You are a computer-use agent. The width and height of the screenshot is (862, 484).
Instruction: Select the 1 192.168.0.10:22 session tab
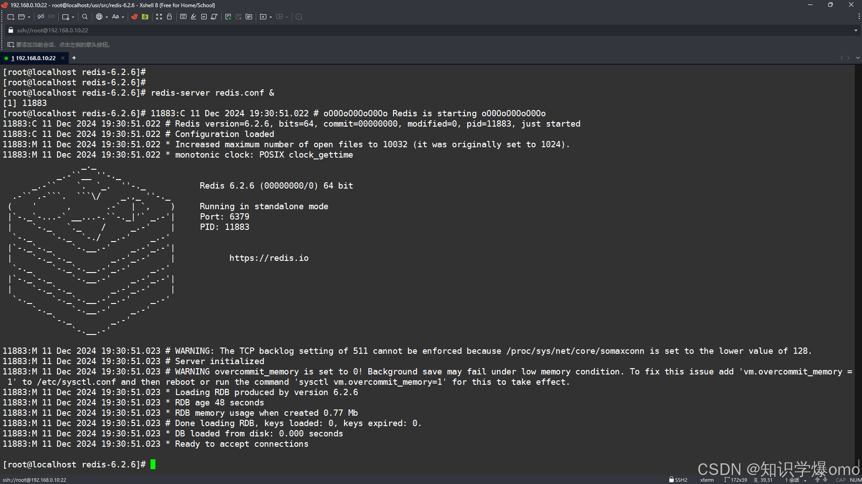tap(33, 58)
